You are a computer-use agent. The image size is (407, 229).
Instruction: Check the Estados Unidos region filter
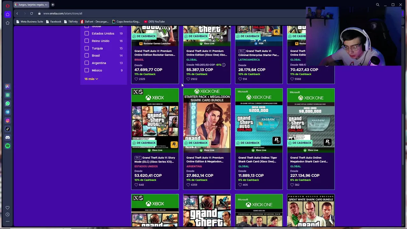(87, 33)
